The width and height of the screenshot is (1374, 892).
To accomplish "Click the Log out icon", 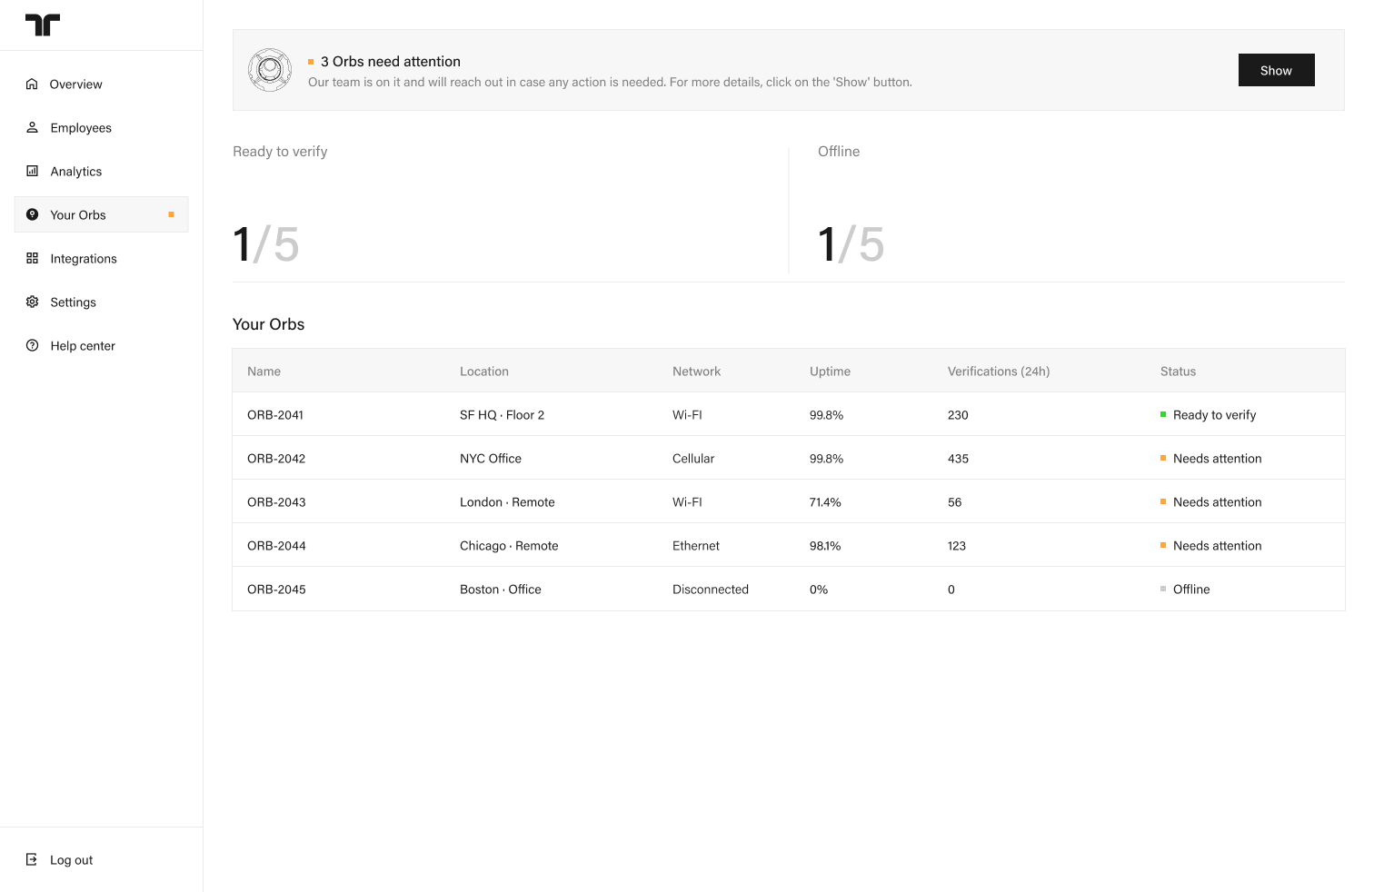I will tap(32, 859).
